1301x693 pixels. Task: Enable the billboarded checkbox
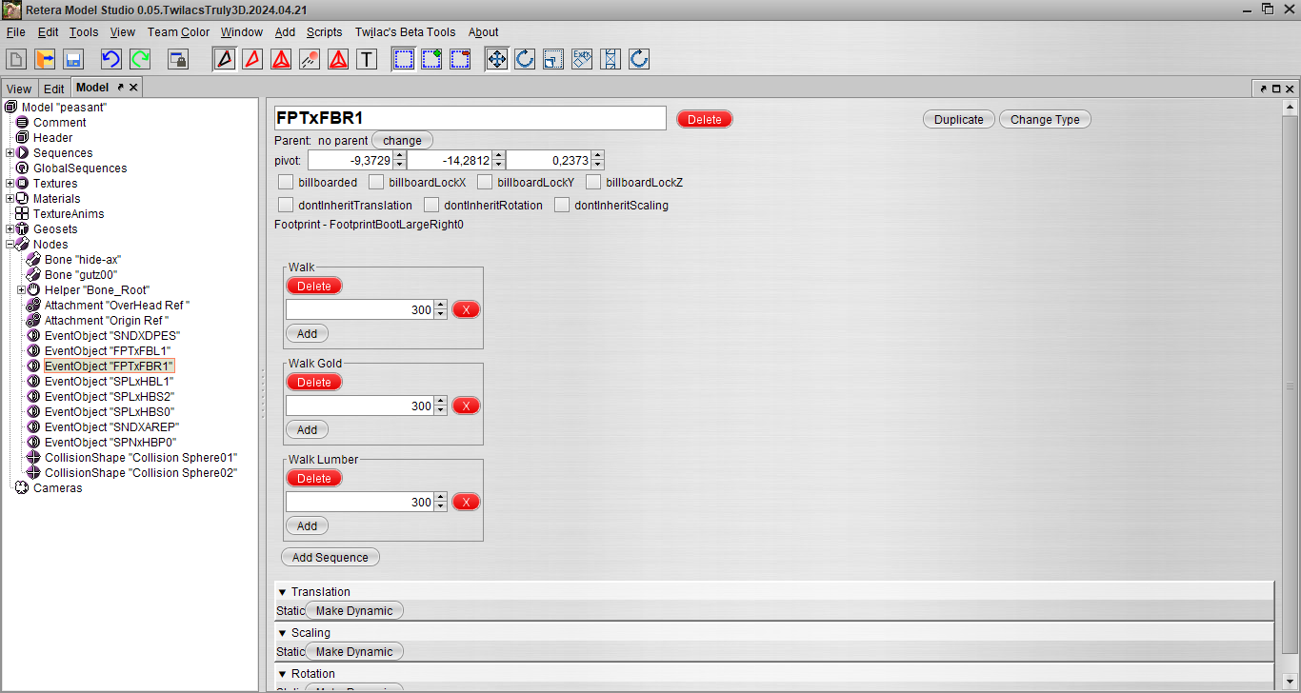pyautogui.click(x=286, y=182)
